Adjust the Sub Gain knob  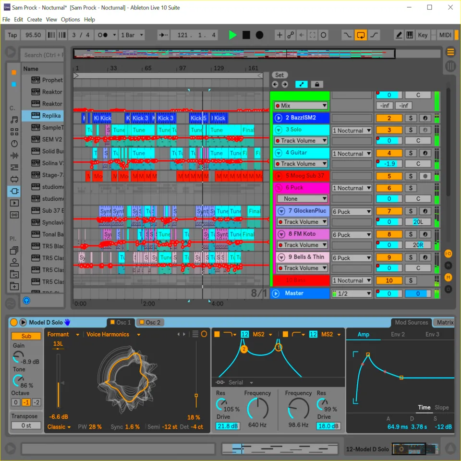coord(18,357)
